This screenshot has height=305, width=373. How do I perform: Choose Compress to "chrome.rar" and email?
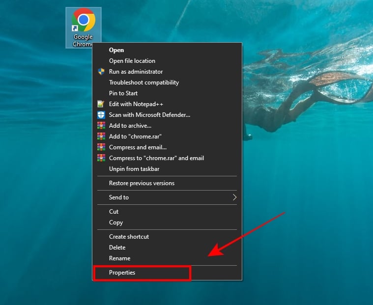(167, 158)
